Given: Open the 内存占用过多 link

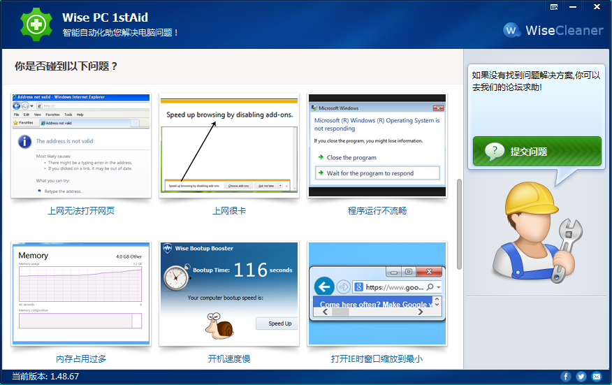Looking at the screenshot, I should coord(81,359).
